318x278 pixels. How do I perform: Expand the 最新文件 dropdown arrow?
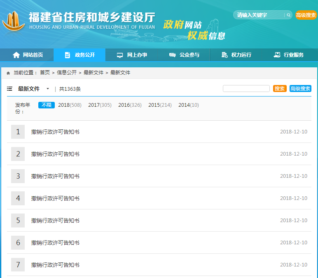click(x=48, y=89)
